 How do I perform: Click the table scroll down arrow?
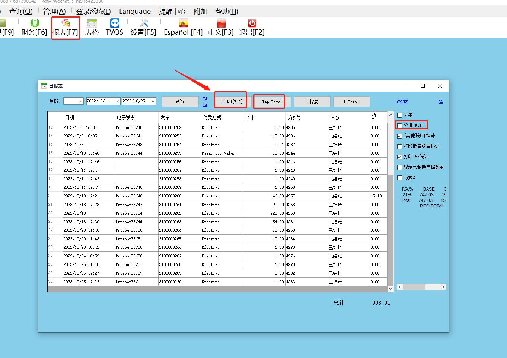[x=390, y=289]
